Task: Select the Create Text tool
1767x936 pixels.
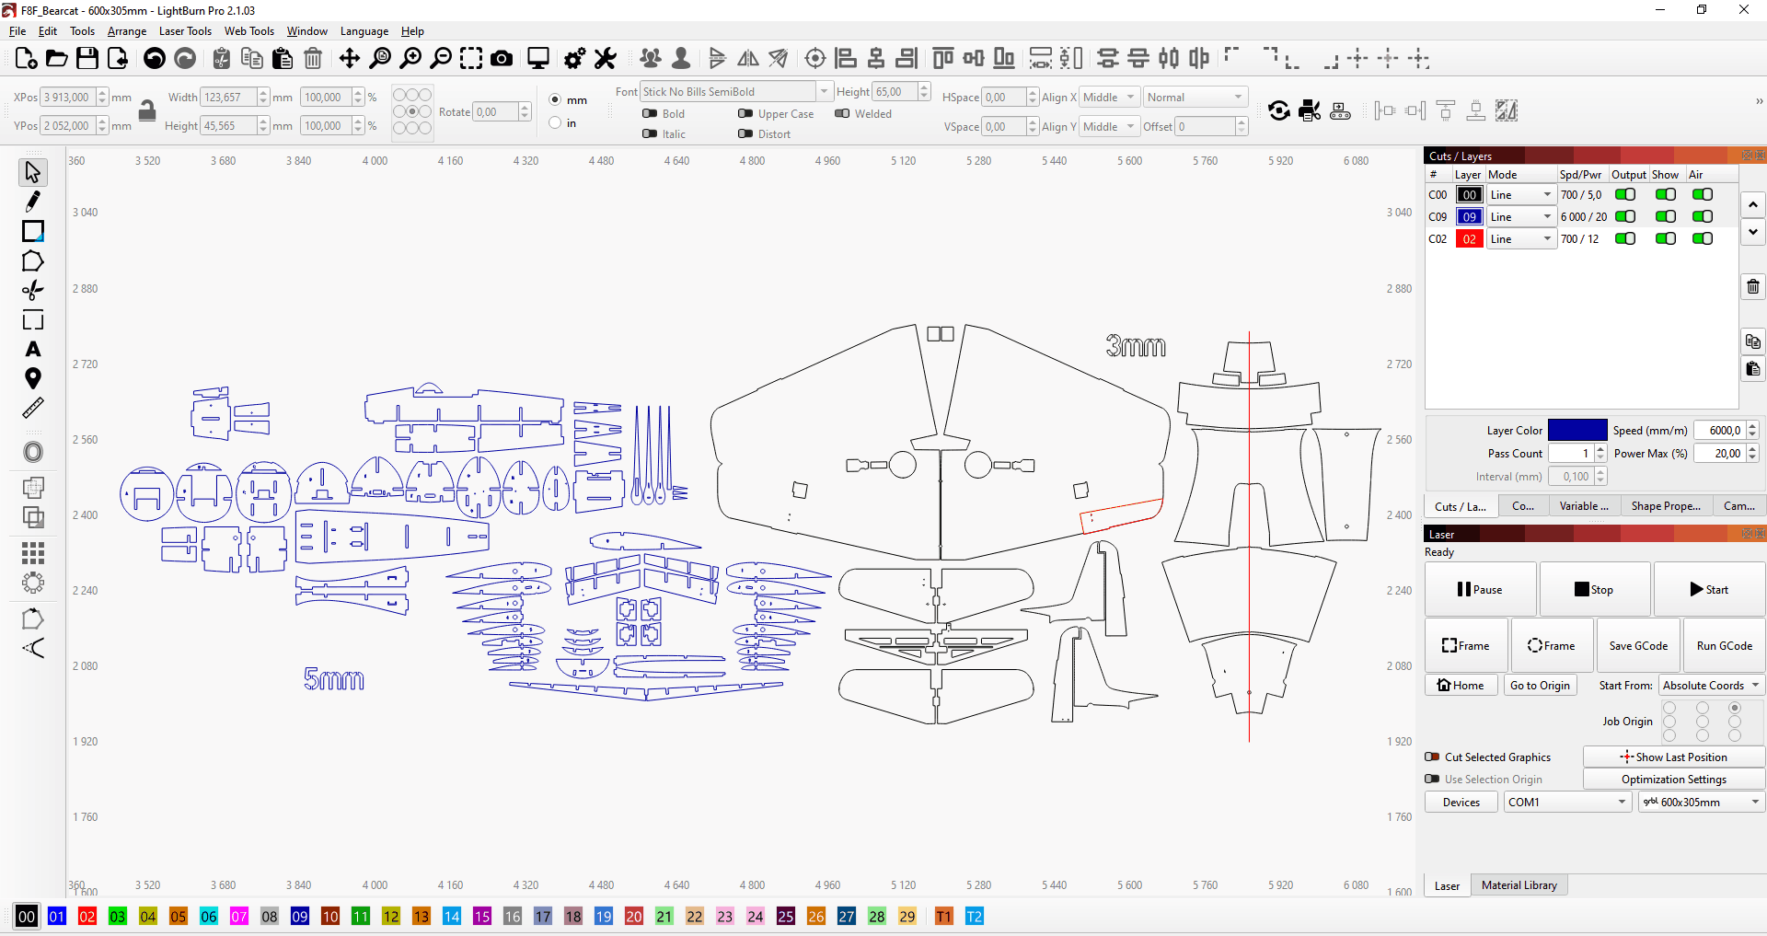Action: pyautogui.click(x=33, y=350)
